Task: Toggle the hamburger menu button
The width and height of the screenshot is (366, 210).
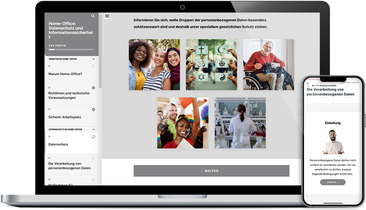Action: click(107, 16)
